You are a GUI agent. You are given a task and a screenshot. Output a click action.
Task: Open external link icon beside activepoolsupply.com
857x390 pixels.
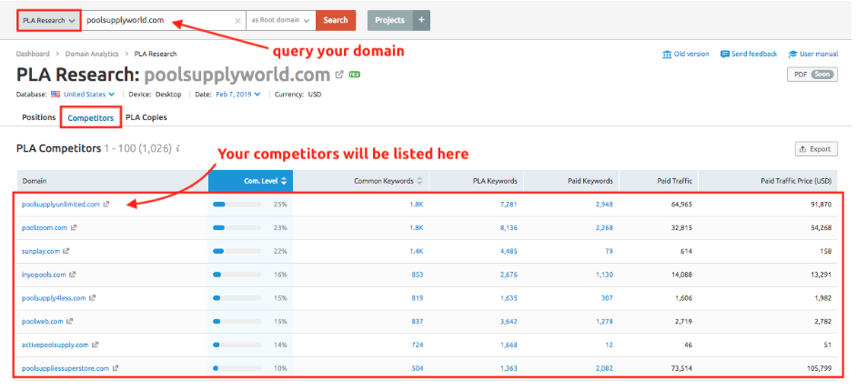tap(96, 345)
